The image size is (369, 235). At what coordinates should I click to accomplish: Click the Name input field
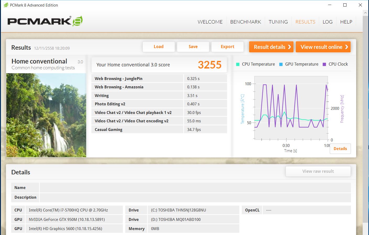(x=195, y=188)
